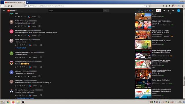The height and width of the screenshot is (104, 185).
Task: Open the 'ROBLOX WORK AT A PIZZA PLACE ALL SECRETS' thumbnail
Action: click(x=143, y=35)
